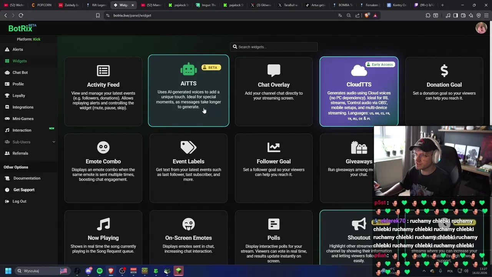492x277 pixels.
Task: Select the Widgets grid icon in the sidebar
Action: pyautogui.click(x=7, y=61)
